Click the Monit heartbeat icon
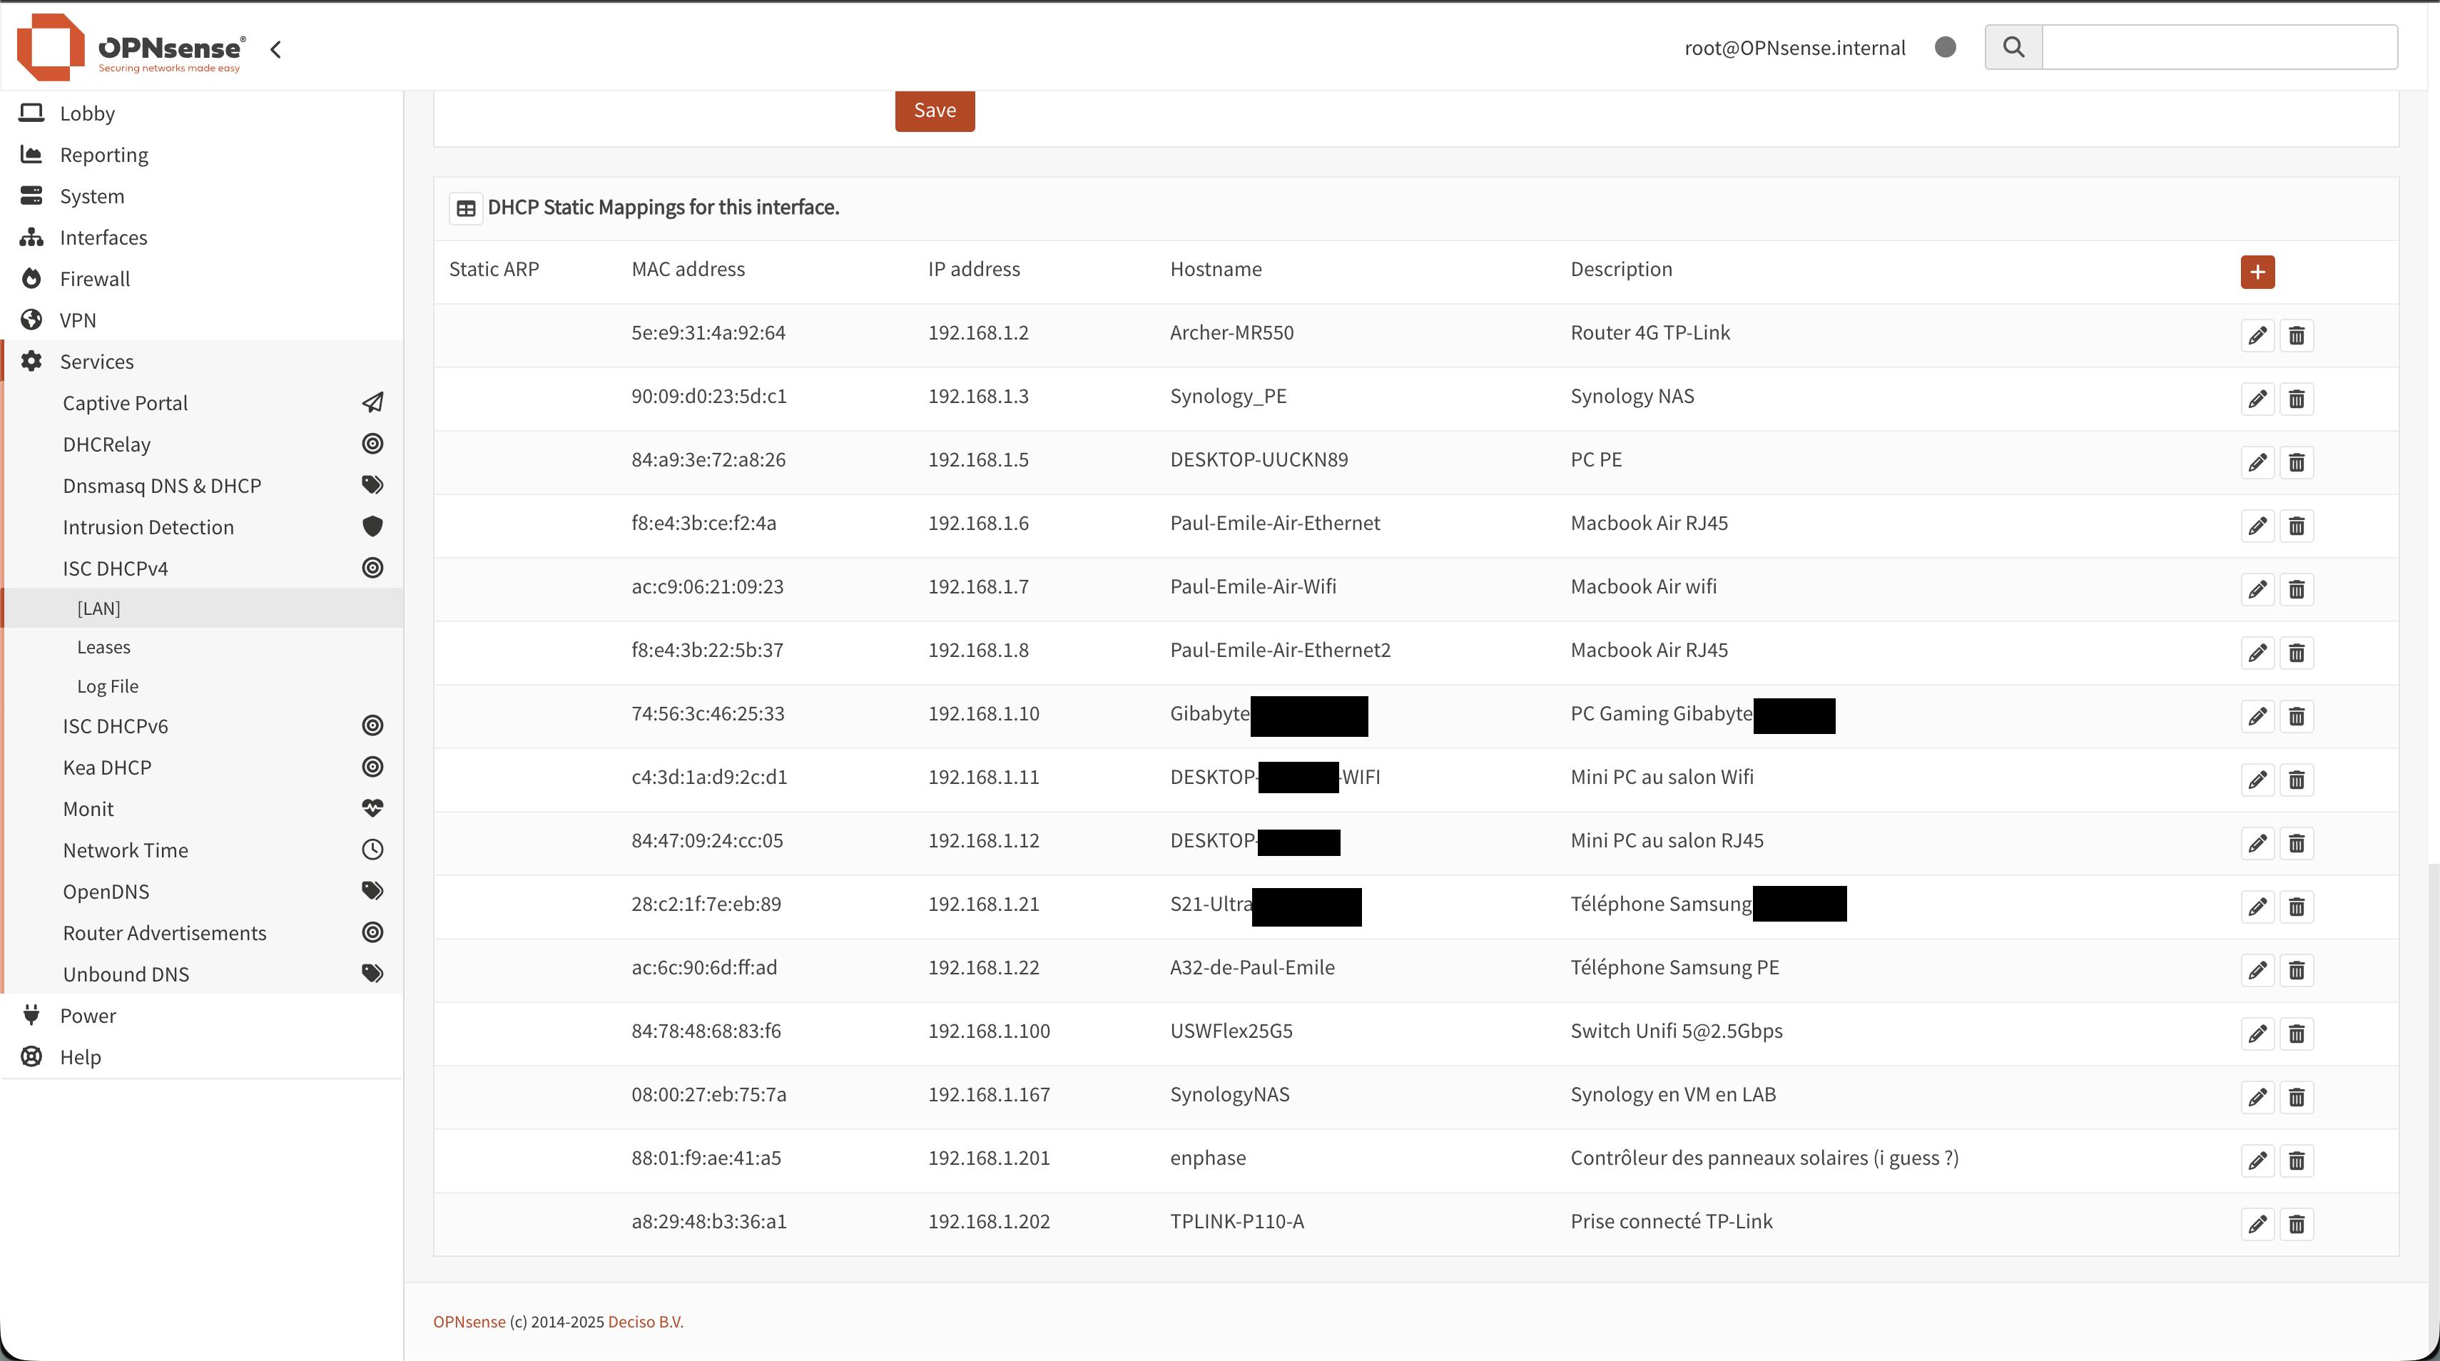This screenshot has width=2440, height=1361. [x=371, y=808]
